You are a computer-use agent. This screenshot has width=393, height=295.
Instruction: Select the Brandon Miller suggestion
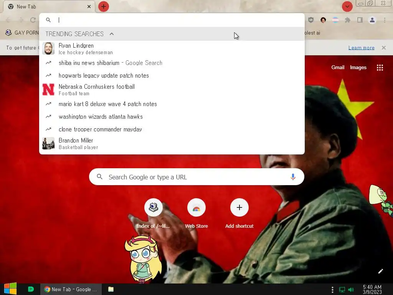[172, 144]
